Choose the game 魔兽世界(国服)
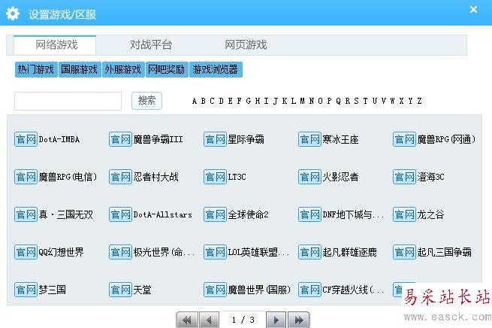 259,290
